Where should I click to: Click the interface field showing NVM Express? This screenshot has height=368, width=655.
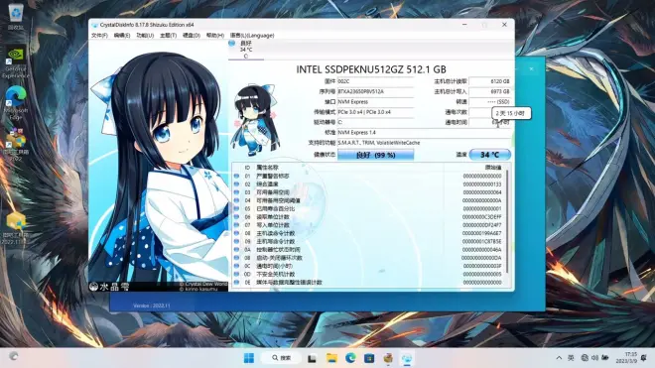(x=375, y=102)
